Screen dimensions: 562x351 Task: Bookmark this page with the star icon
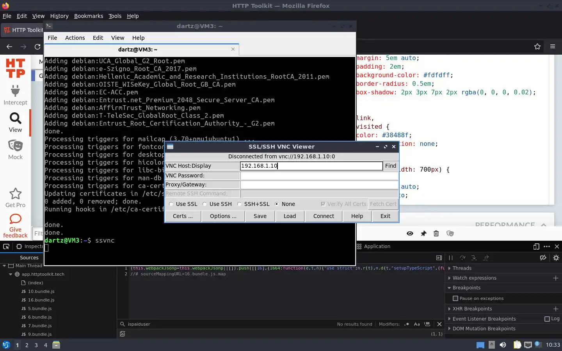pyautogui.click(x=537, y=46)
